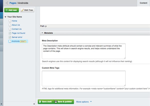
Task: Click the Edit Tree button
Action: click(x=27, y=10)
